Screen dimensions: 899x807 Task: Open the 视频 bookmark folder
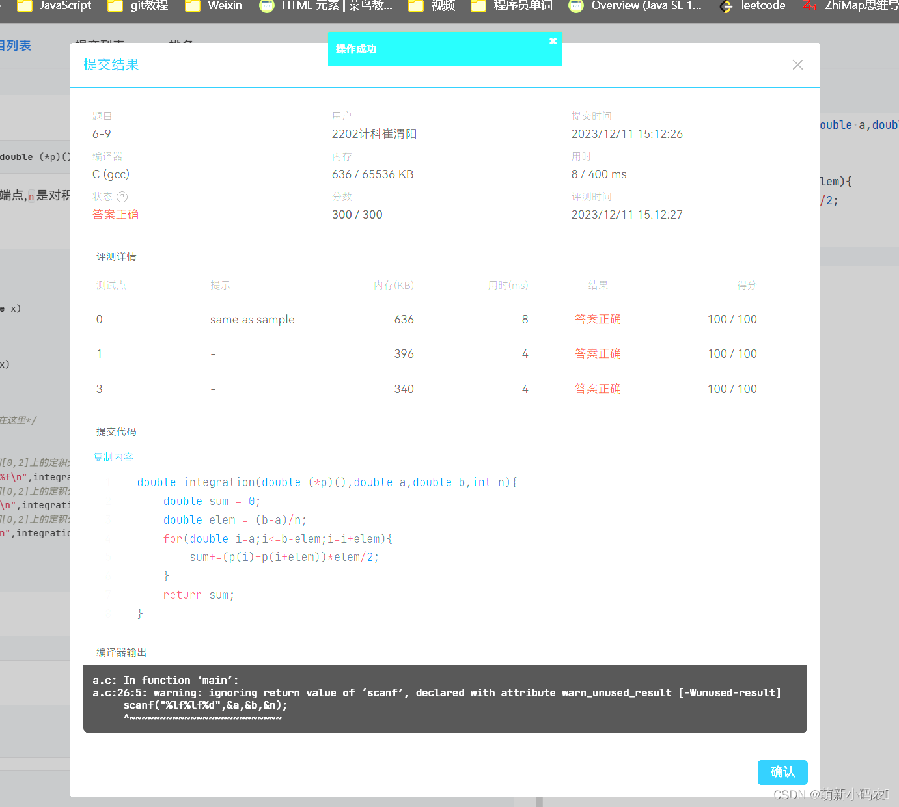pyautogui.click(x=432, y=6)
